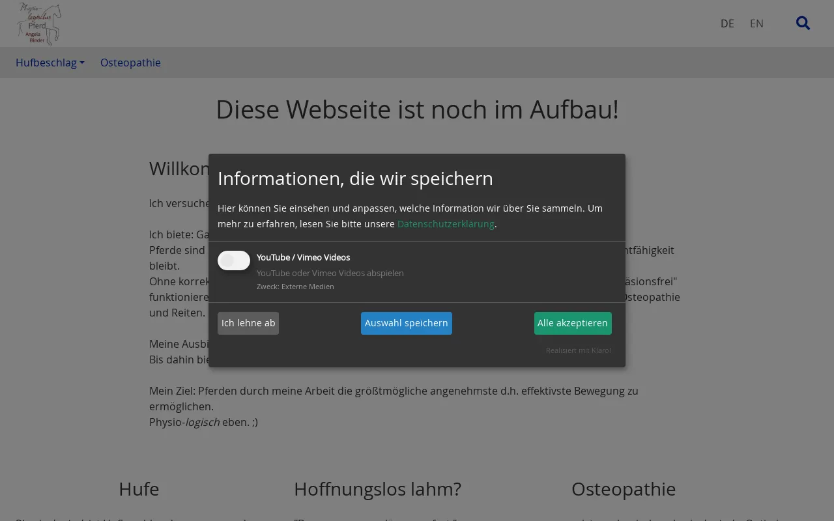This screenshot has width=834, height=521.
Task: Select the Osteopathie section heading at bottom
Action: 624,489
